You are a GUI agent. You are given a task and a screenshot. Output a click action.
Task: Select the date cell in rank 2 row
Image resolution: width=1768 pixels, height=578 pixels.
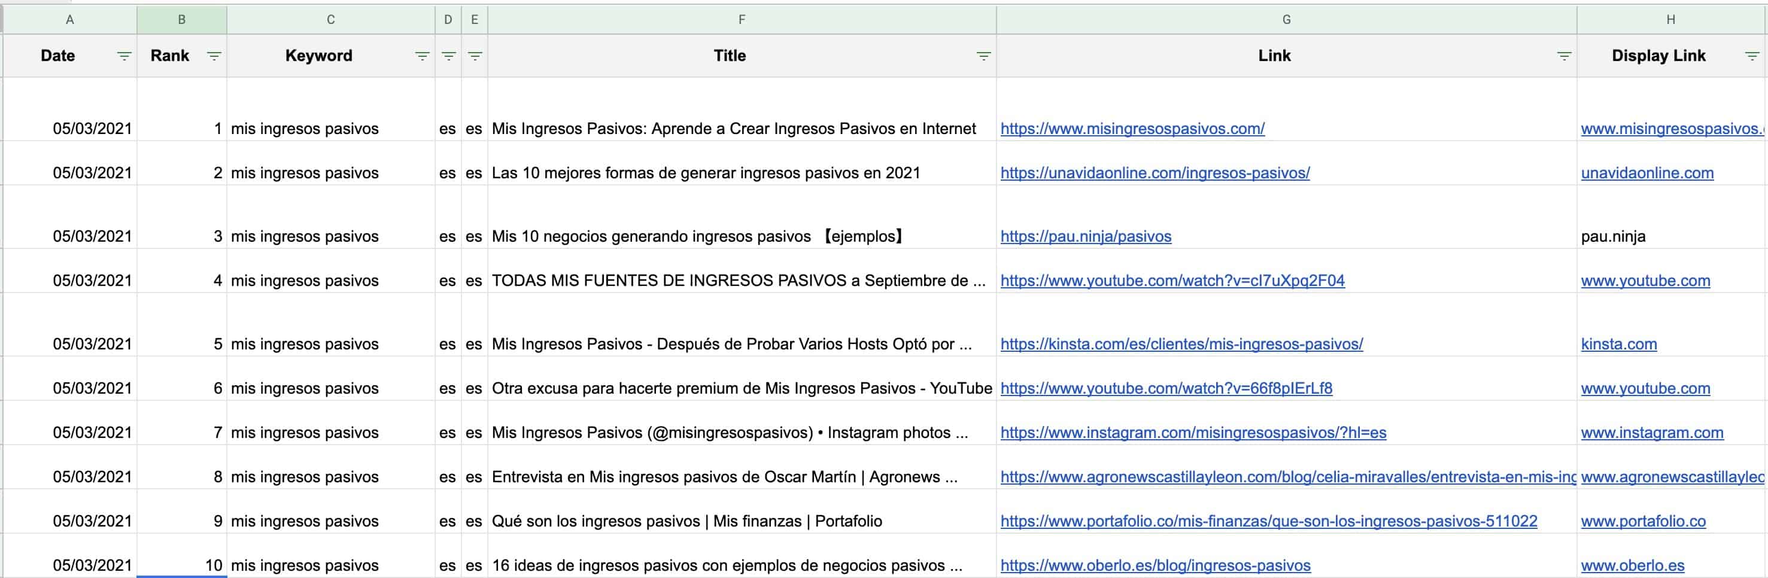(70, 163)
